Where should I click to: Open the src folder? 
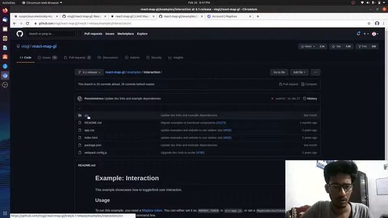[86, 116]
